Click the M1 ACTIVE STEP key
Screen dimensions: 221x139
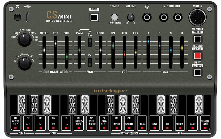(x=15, y=123)
